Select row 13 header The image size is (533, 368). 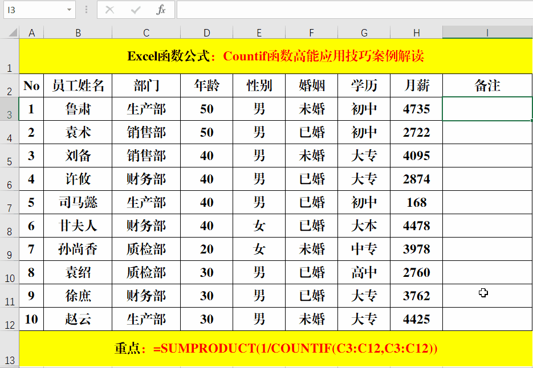coord(10,349)
